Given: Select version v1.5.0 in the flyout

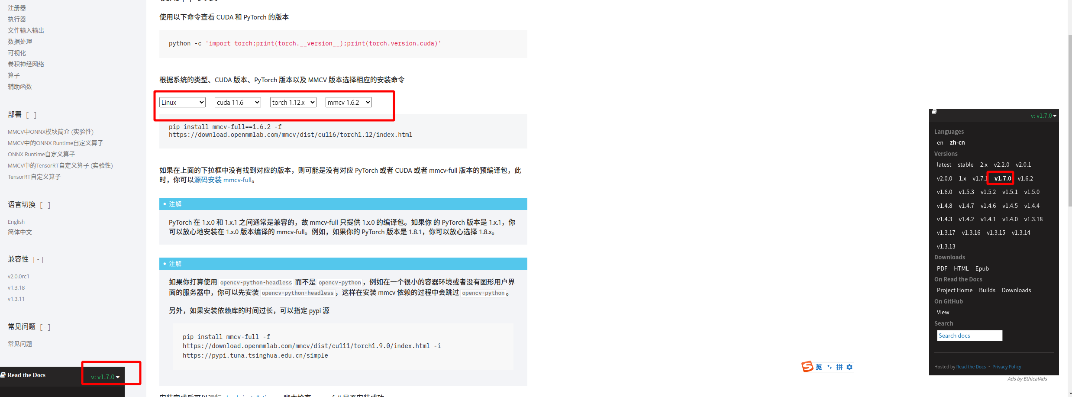Looking at the screenshot, I should click(1032, 192).
